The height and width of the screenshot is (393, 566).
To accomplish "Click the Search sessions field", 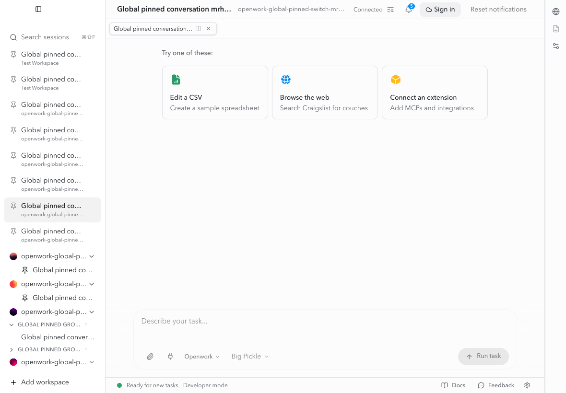I will 52,37.
